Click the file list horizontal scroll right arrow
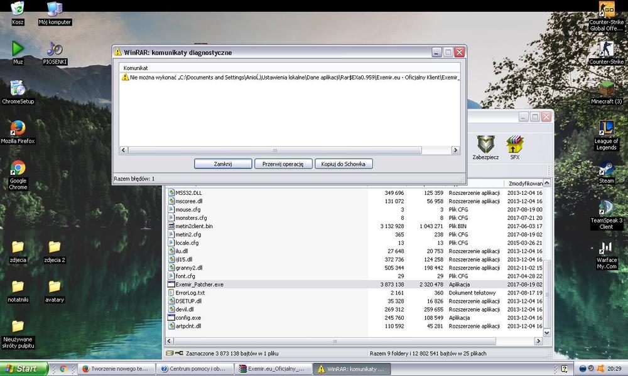Image resolution: width=628 pixels, height=376 pixels. point(538,341)
